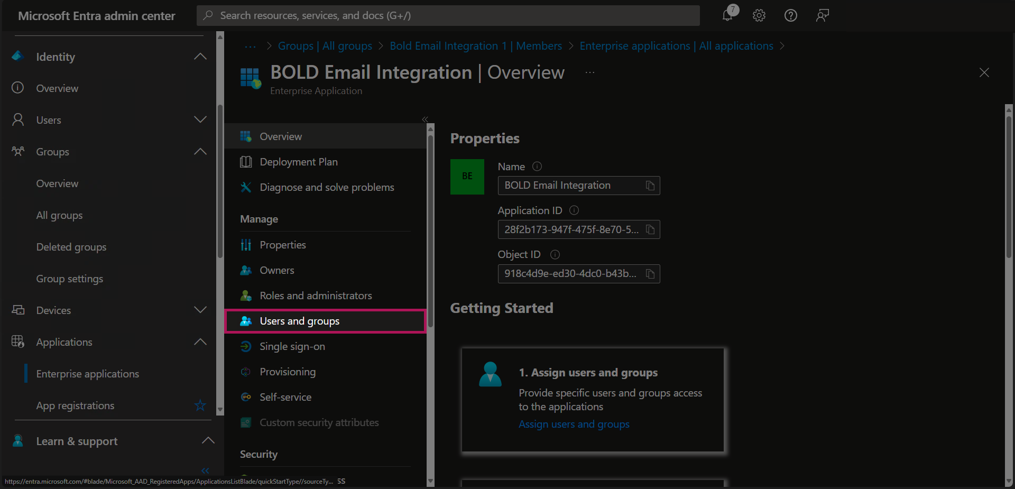Expand the Users section chevron
Image resolution: width=1015 pixels, height=489 pixels.
pos(200,120)
